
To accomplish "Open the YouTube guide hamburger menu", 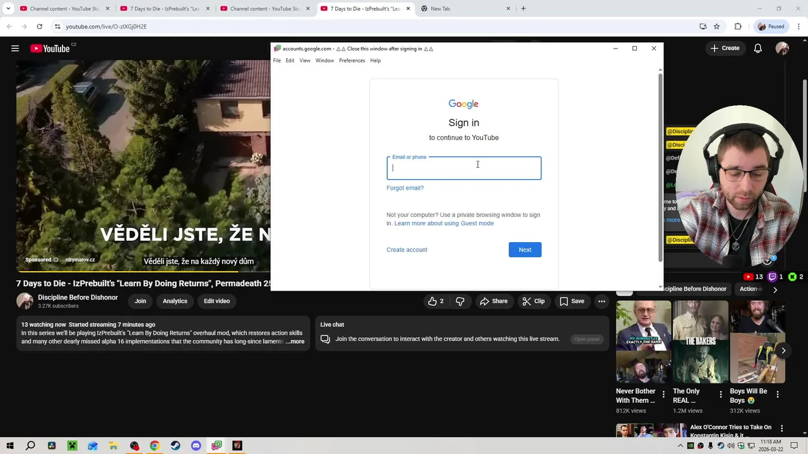I will tap(15, 49).
